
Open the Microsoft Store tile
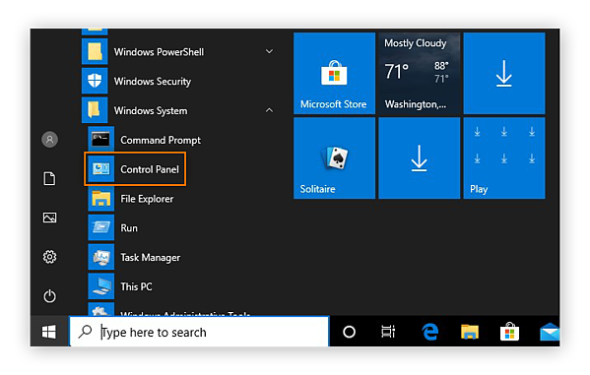tap(334, 74)
